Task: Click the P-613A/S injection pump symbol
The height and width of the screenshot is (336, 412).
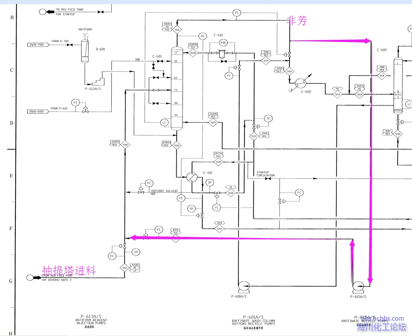Action: coord(99,80)
